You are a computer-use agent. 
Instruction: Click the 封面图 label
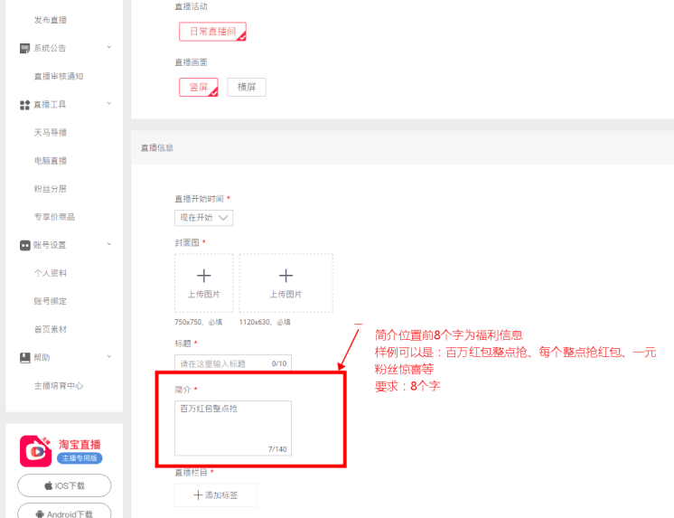[x=187, y=242]
